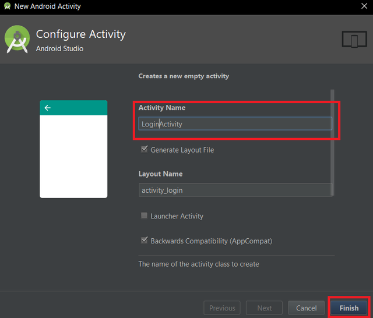Focus the Activity Name text field
373x318 pixels.
(235, 123)
